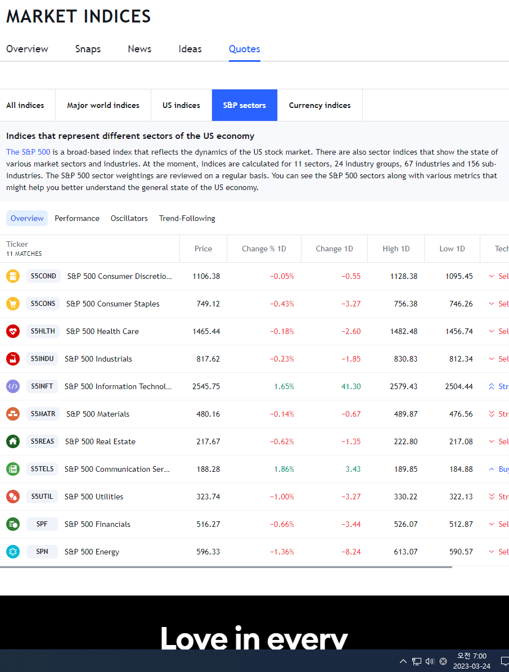The height and width of the screenshot is (672, 509).
Task: Click the S5HLTH Health Care heart icon
Action: coord(13,331)
